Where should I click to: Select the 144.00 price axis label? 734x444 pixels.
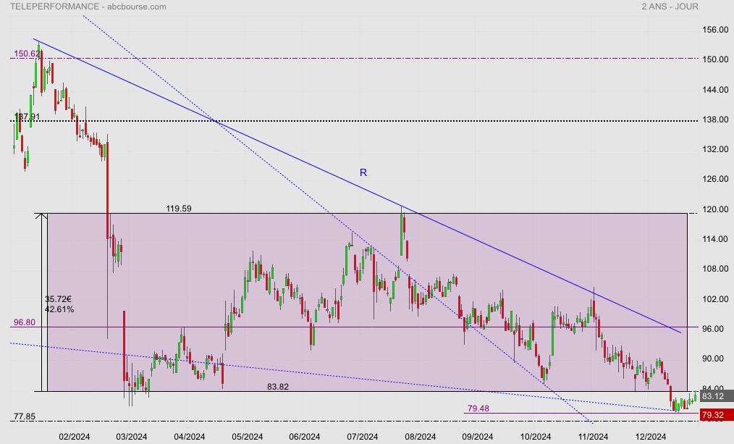coord(715,90)
